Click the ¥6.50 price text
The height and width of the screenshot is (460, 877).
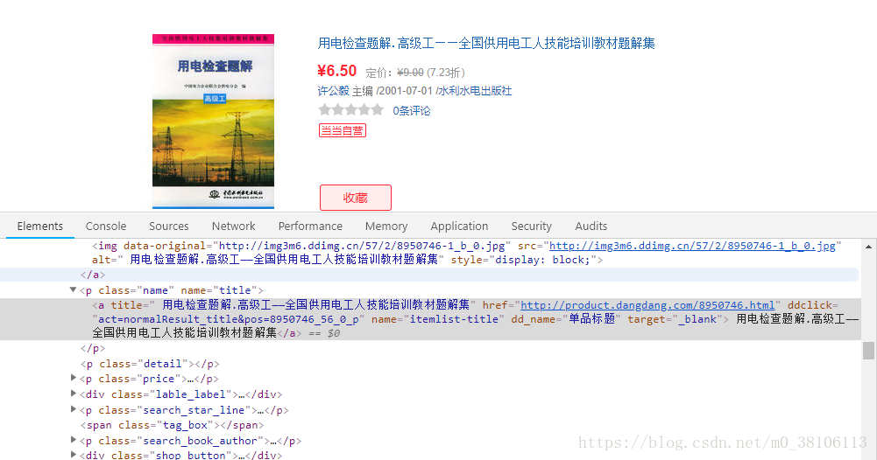tap(336, 71)
